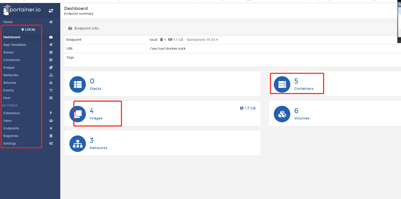The width and height of the screenshot is (401, 199).
Task: Click the Images clone icon in sidebar
Action: pos(51,68)
